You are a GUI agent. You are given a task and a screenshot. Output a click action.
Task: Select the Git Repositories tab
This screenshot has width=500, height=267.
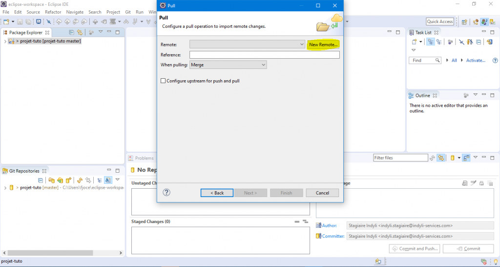(25, 171)
